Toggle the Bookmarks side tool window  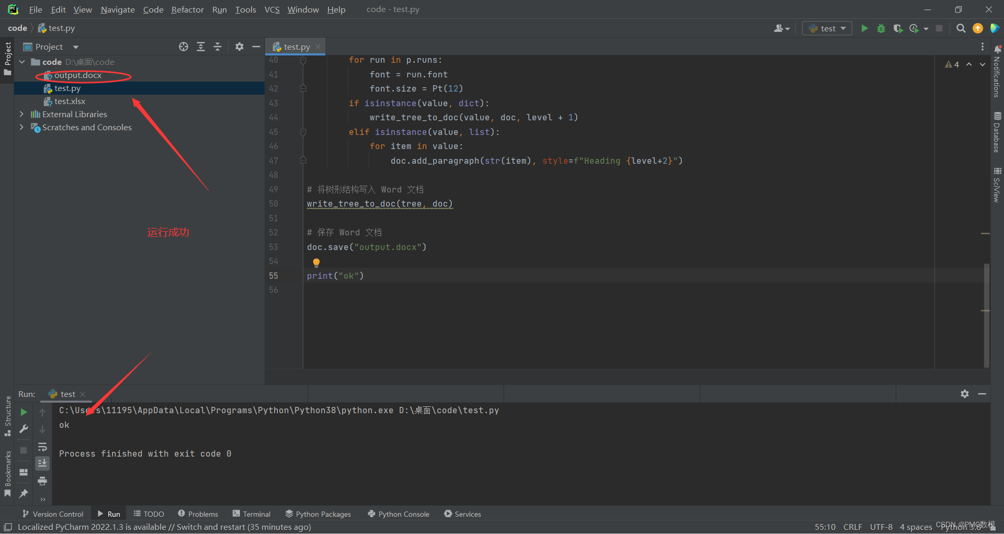[x=7, y=474]
